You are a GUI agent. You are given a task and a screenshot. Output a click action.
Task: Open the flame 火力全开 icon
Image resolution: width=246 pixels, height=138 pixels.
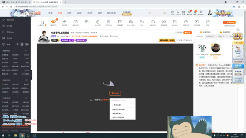point(97,21)
